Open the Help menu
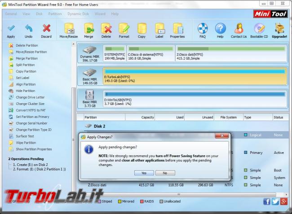Image resolution: width=292 pixels, height=214 pixels. (115, 14)
